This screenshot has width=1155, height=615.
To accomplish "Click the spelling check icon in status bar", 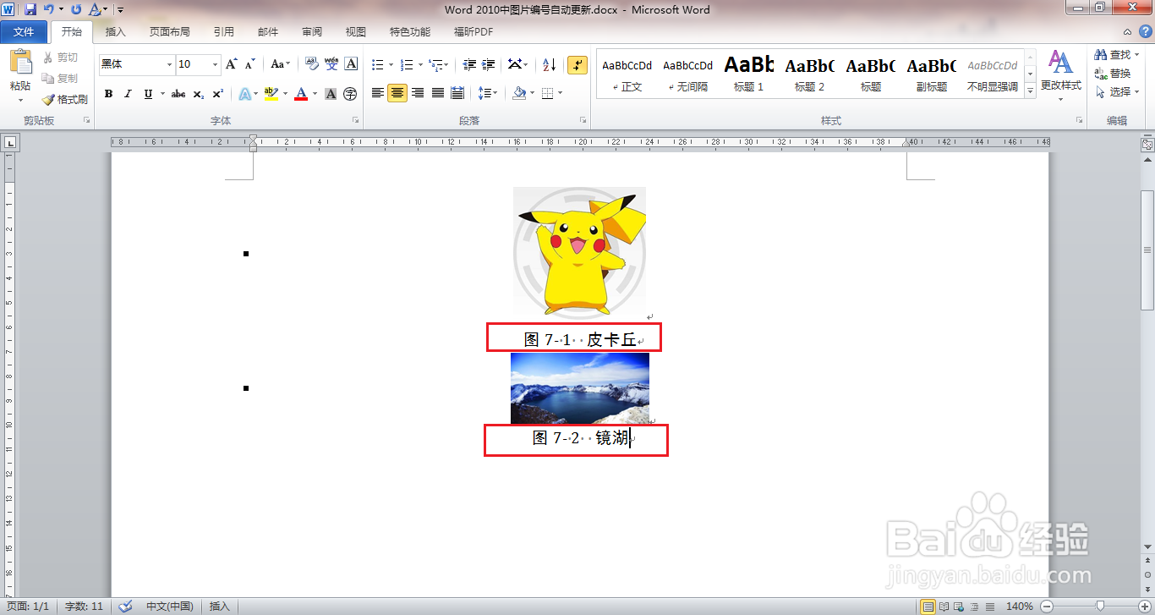I will click(125, 607).
